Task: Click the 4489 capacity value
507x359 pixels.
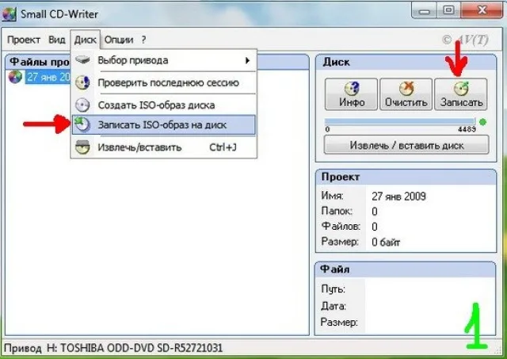Action: tap(467, 129)
